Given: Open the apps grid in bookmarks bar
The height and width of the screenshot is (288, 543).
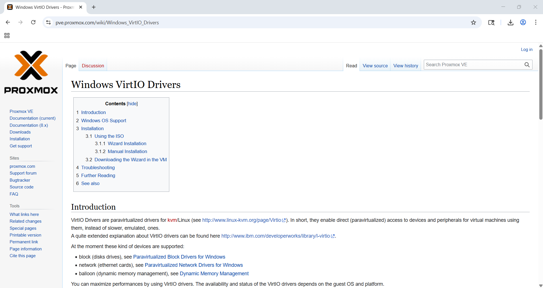Looking at the screenshot, I should pyautogui.click(x=7, y=35).
